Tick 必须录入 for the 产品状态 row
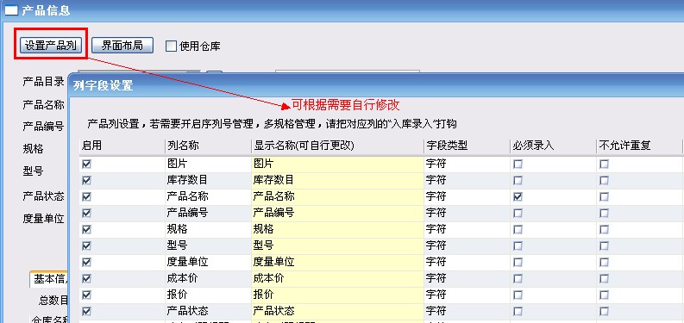The image size is (684, 323). (518, 311)
